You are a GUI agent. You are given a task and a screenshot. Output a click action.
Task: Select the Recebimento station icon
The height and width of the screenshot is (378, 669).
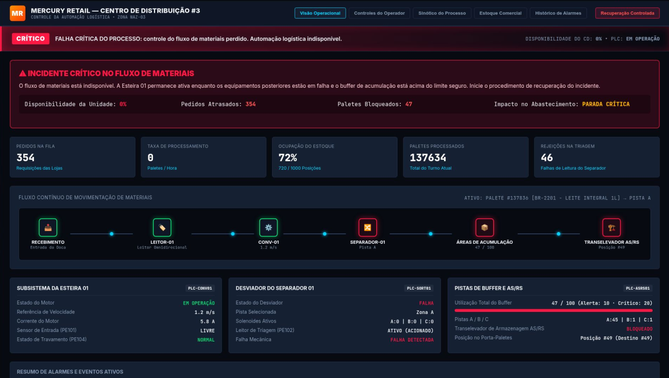(48, 228)
